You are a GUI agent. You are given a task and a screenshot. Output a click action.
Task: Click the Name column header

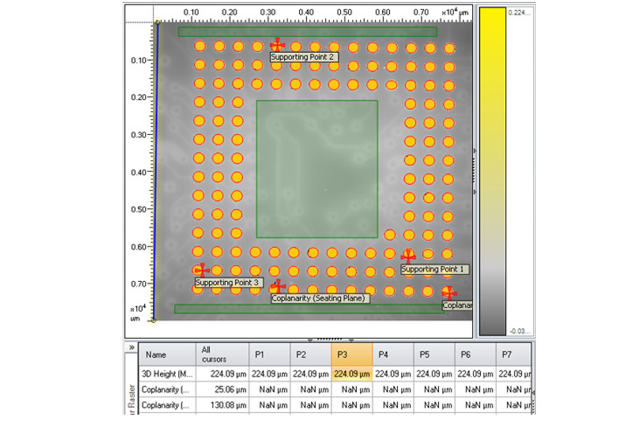(167, 354)
